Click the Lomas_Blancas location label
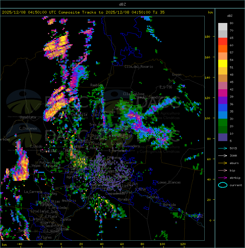245x248 pixels. click(x=169, y=182)
